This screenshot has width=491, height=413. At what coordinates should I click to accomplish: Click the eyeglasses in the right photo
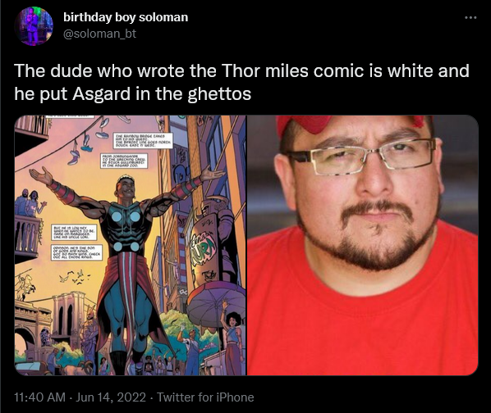pyautogui.click(x=363, y=157)
